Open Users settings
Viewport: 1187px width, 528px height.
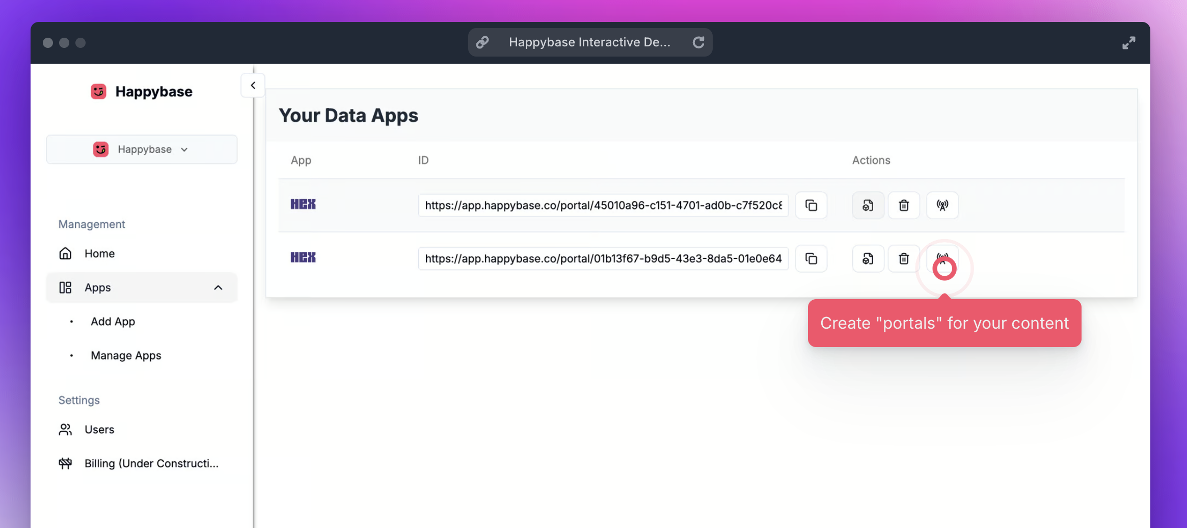click(x=99, y=430)
